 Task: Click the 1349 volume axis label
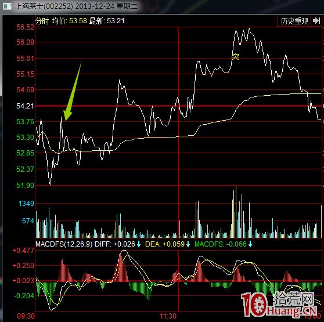[27, 204]
